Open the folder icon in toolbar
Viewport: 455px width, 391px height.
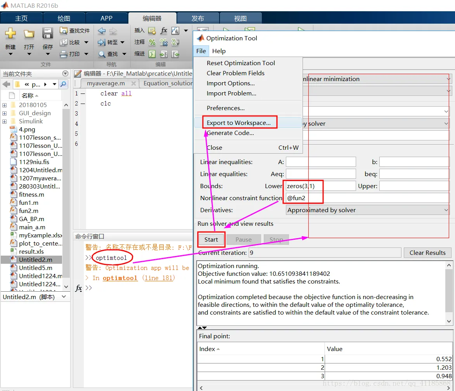coord(29,34)
